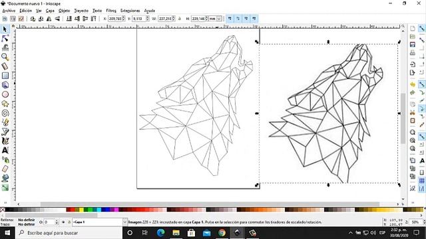Click the W width input field
The height and width of the screenshot is (239, 426).
click(x=165, y=19)
